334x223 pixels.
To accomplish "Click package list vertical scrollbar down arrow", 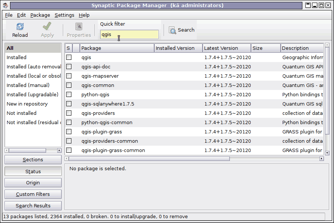I will [x=327, y=153].
